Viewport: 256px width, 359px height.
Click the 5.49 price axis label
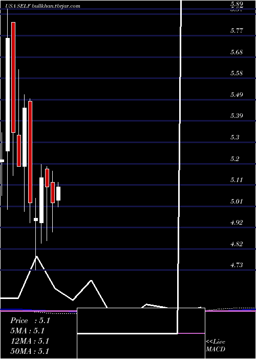click(x=237, y=94)
